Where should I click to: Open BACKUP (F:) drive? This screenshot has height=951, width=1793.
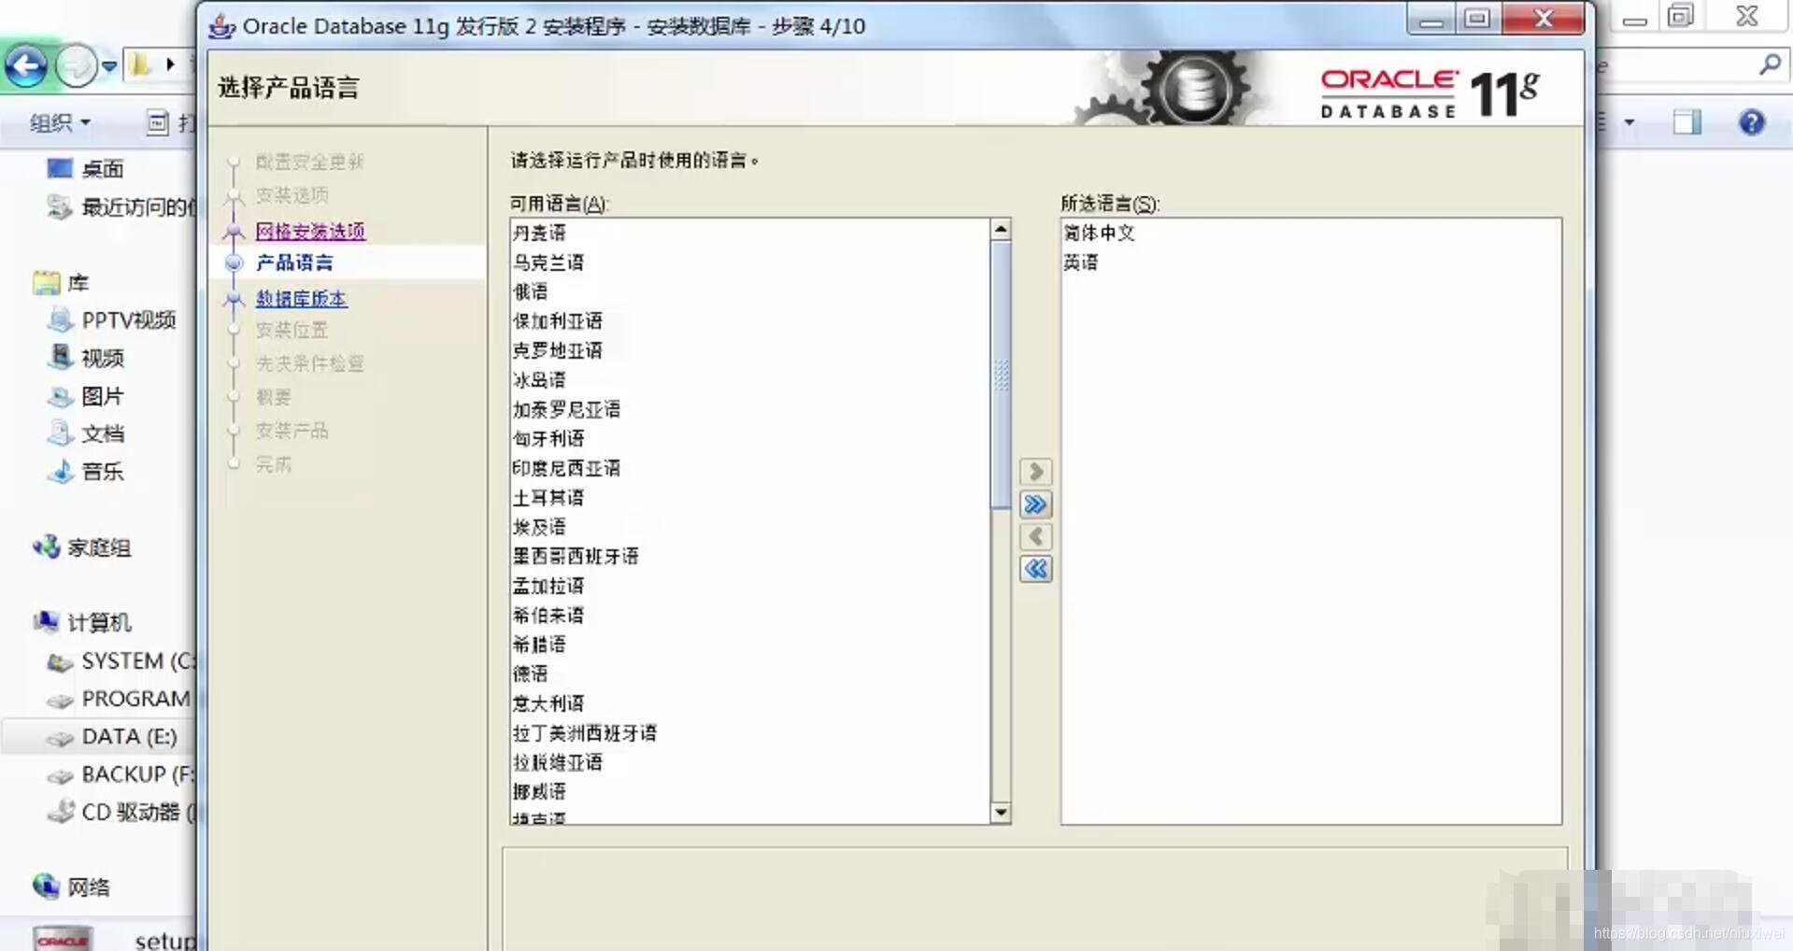pos(121,774)
